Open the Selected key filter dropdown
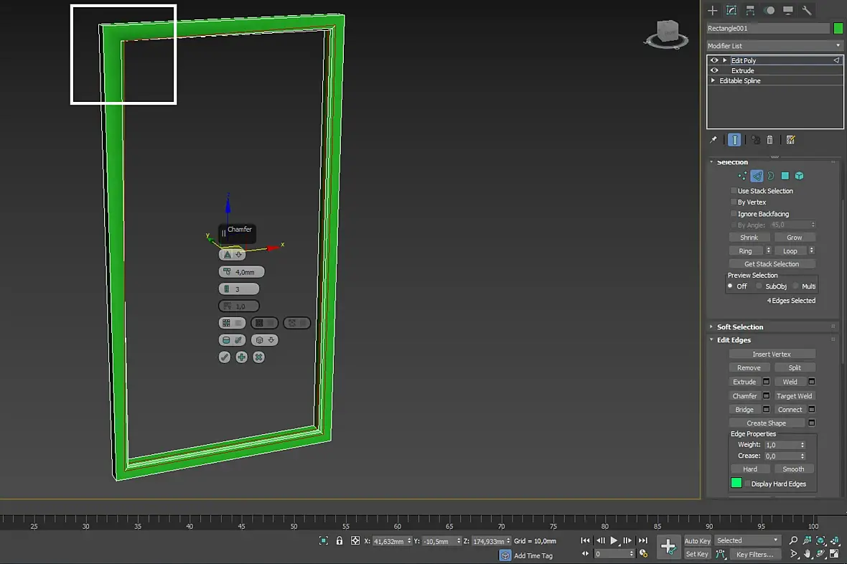 coord(748,540)
